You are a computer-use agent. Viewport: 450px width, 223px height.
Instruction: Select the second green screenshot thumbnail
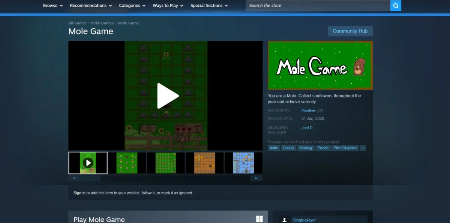pos(127,163)
